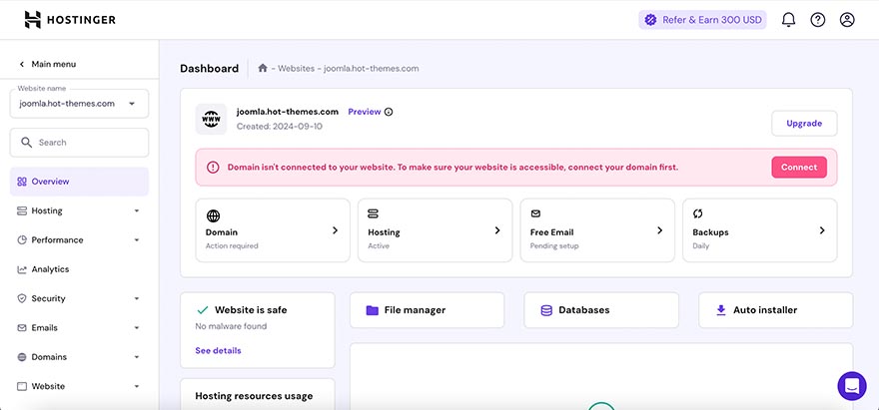Image resolution: width=879 pixels, height=410 pixels.
Task: Click the chevron on Free Email card
Action: click(x=660, y=230)
